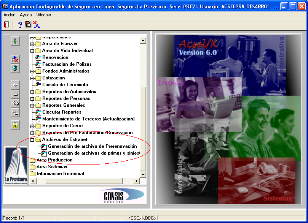Click the form icon beside Mantenimiento de Terceros
This screenshot has height=223, width=308.
[38, 119]
